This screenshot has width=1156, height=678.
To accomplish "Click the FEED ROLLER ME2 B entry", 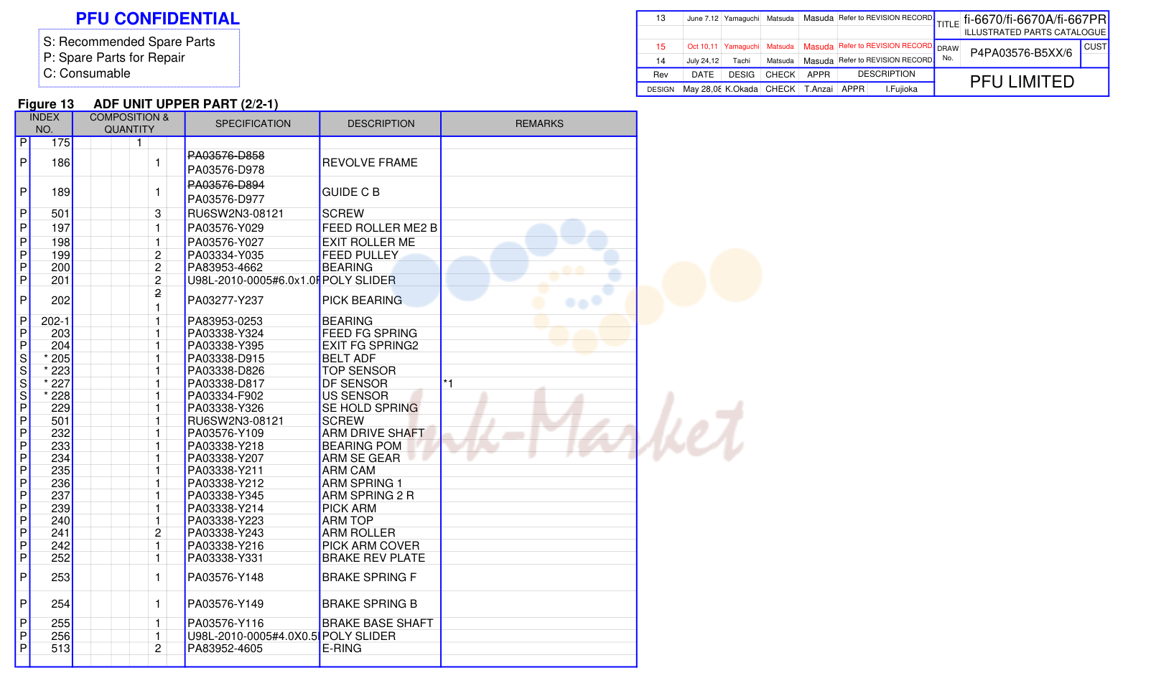I will click(x=379, y=228).
